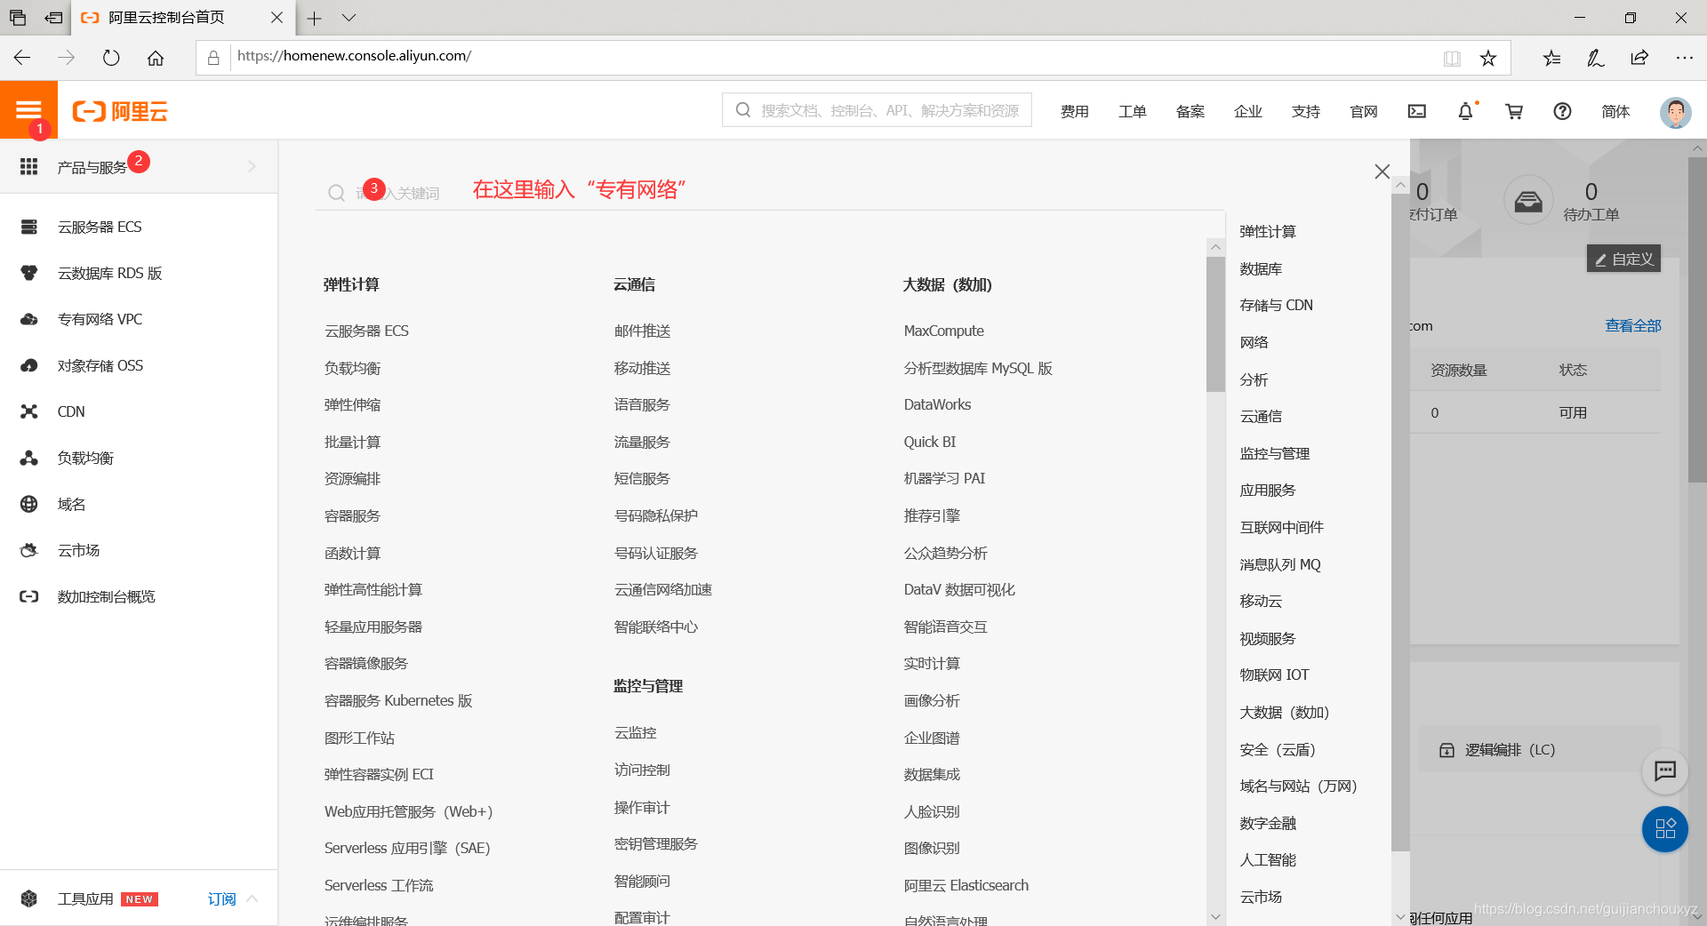Viewport: 1707px width, 926px height.
Task: Open 容器服务 Kubernetes 版 link
Action: [397, 700]
